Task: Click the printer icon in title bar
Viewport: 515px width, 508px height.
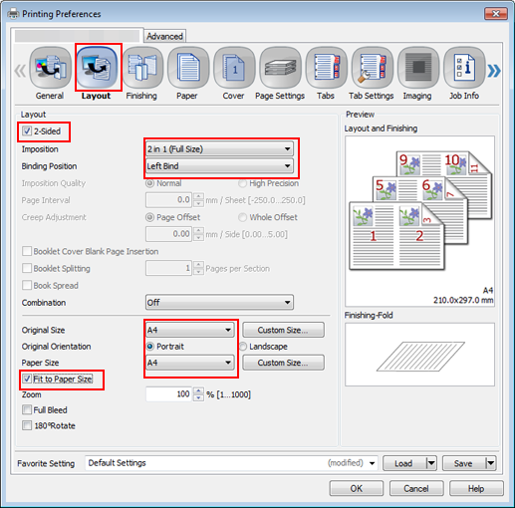Action: [x=13, y=14]
